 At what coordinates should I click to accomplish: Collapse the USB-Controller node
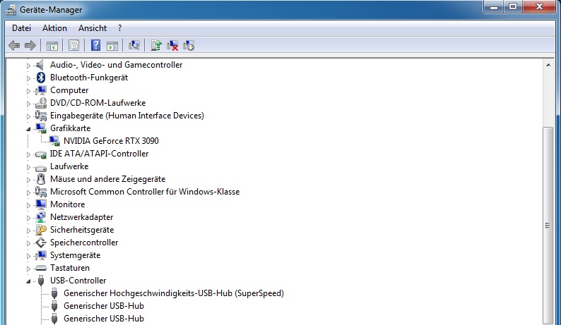click(28, 281)
